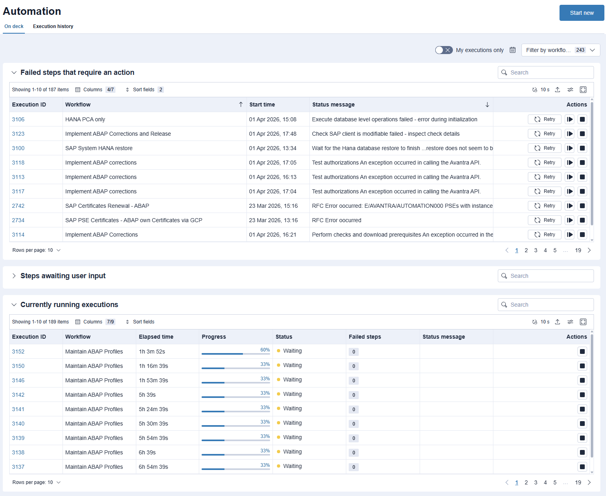Open failed steps Rows per page dropdown
This screenshot has height=496, width=606.
36,250
